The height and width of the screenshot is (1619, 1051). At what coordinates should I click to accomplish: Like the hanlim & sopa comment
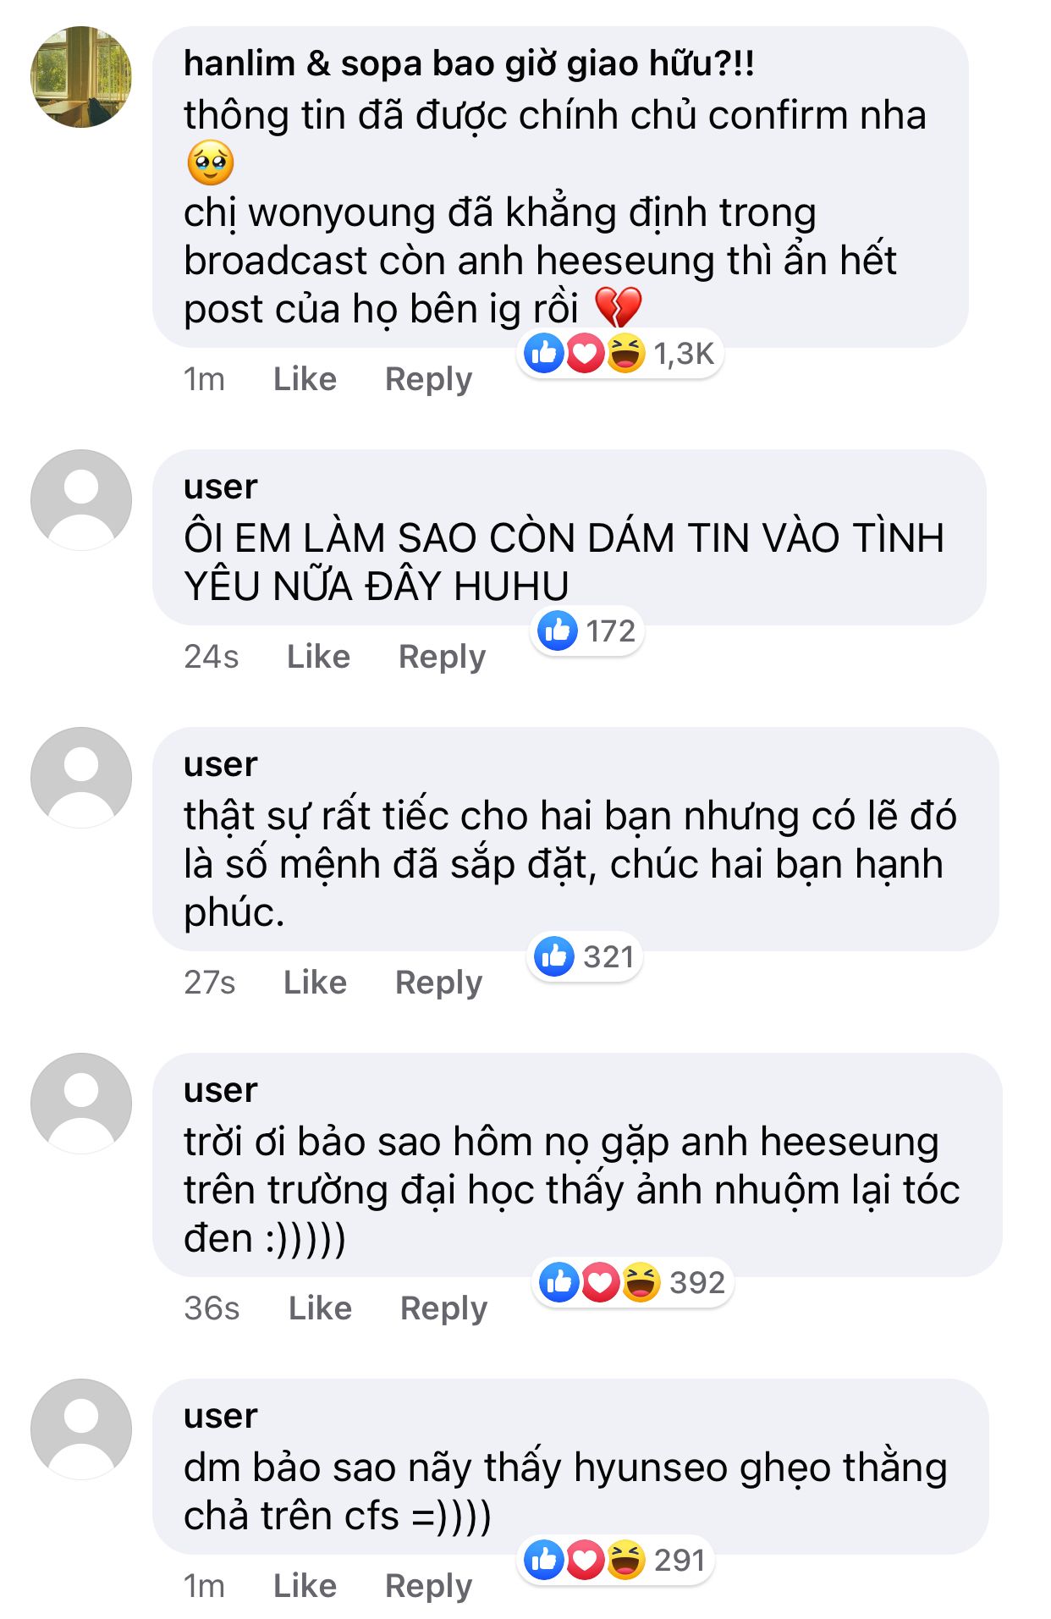point(305,378)
